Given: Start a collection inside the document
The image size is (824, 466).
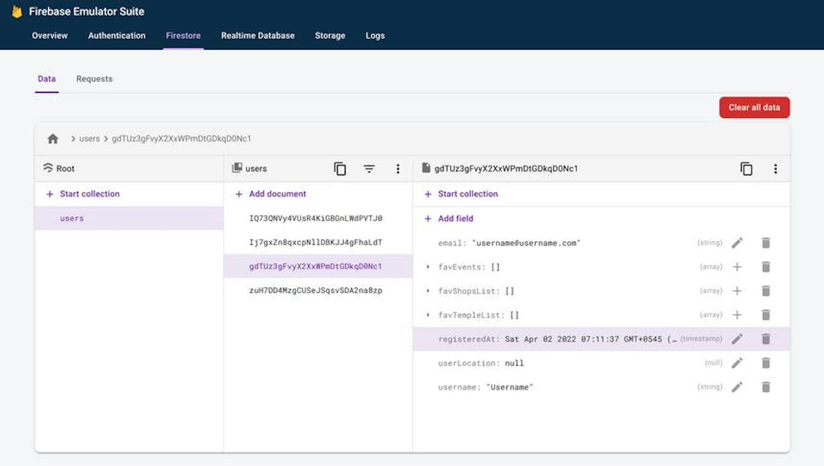Looking at the screenshot, I should (x=461, y=194).
